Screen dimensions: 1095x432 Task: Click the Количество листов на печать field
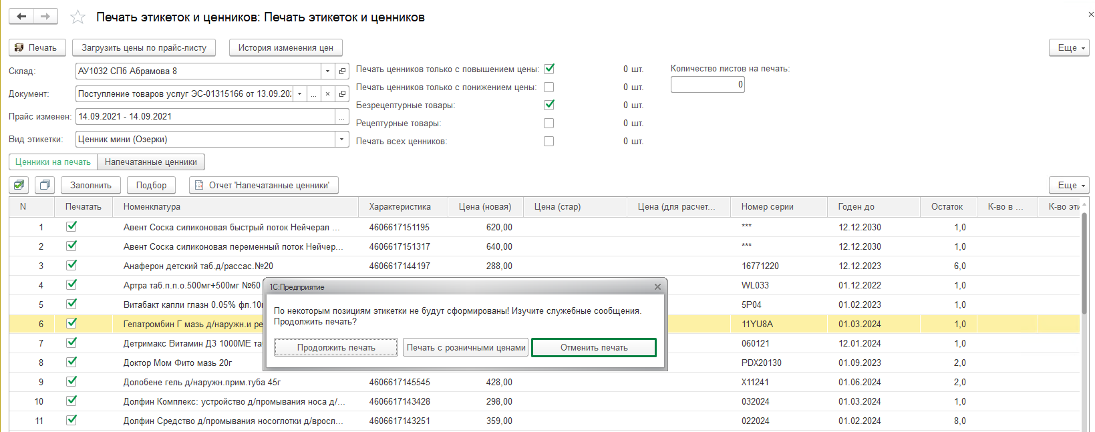(x=707, y=85)
